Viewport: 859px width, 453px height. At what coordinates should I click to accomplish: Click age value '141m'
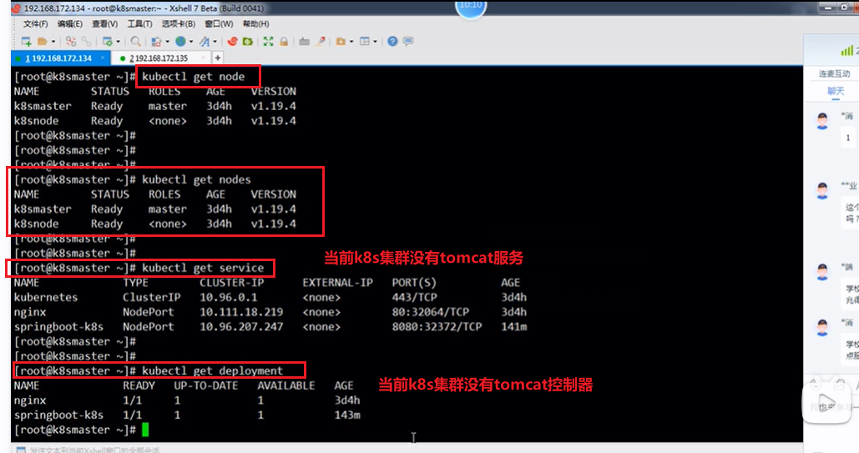click(x=514, y=327)
